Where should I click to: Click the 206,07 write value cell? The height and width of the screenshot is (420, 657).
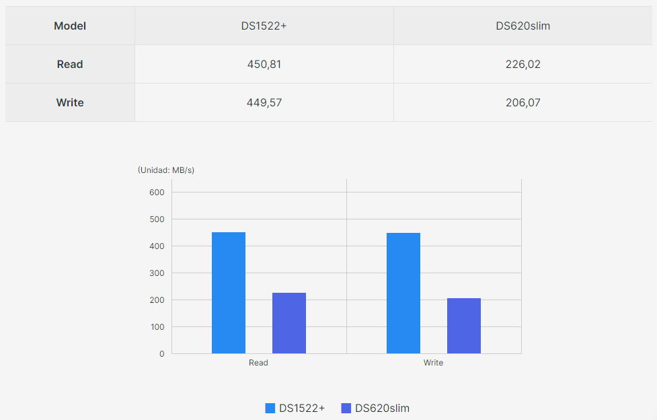523,103
